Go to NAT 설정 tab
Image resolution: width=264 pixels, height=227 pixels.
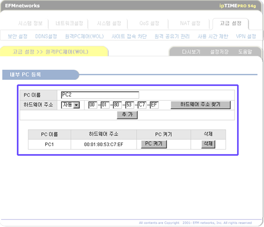pos(190,23)
